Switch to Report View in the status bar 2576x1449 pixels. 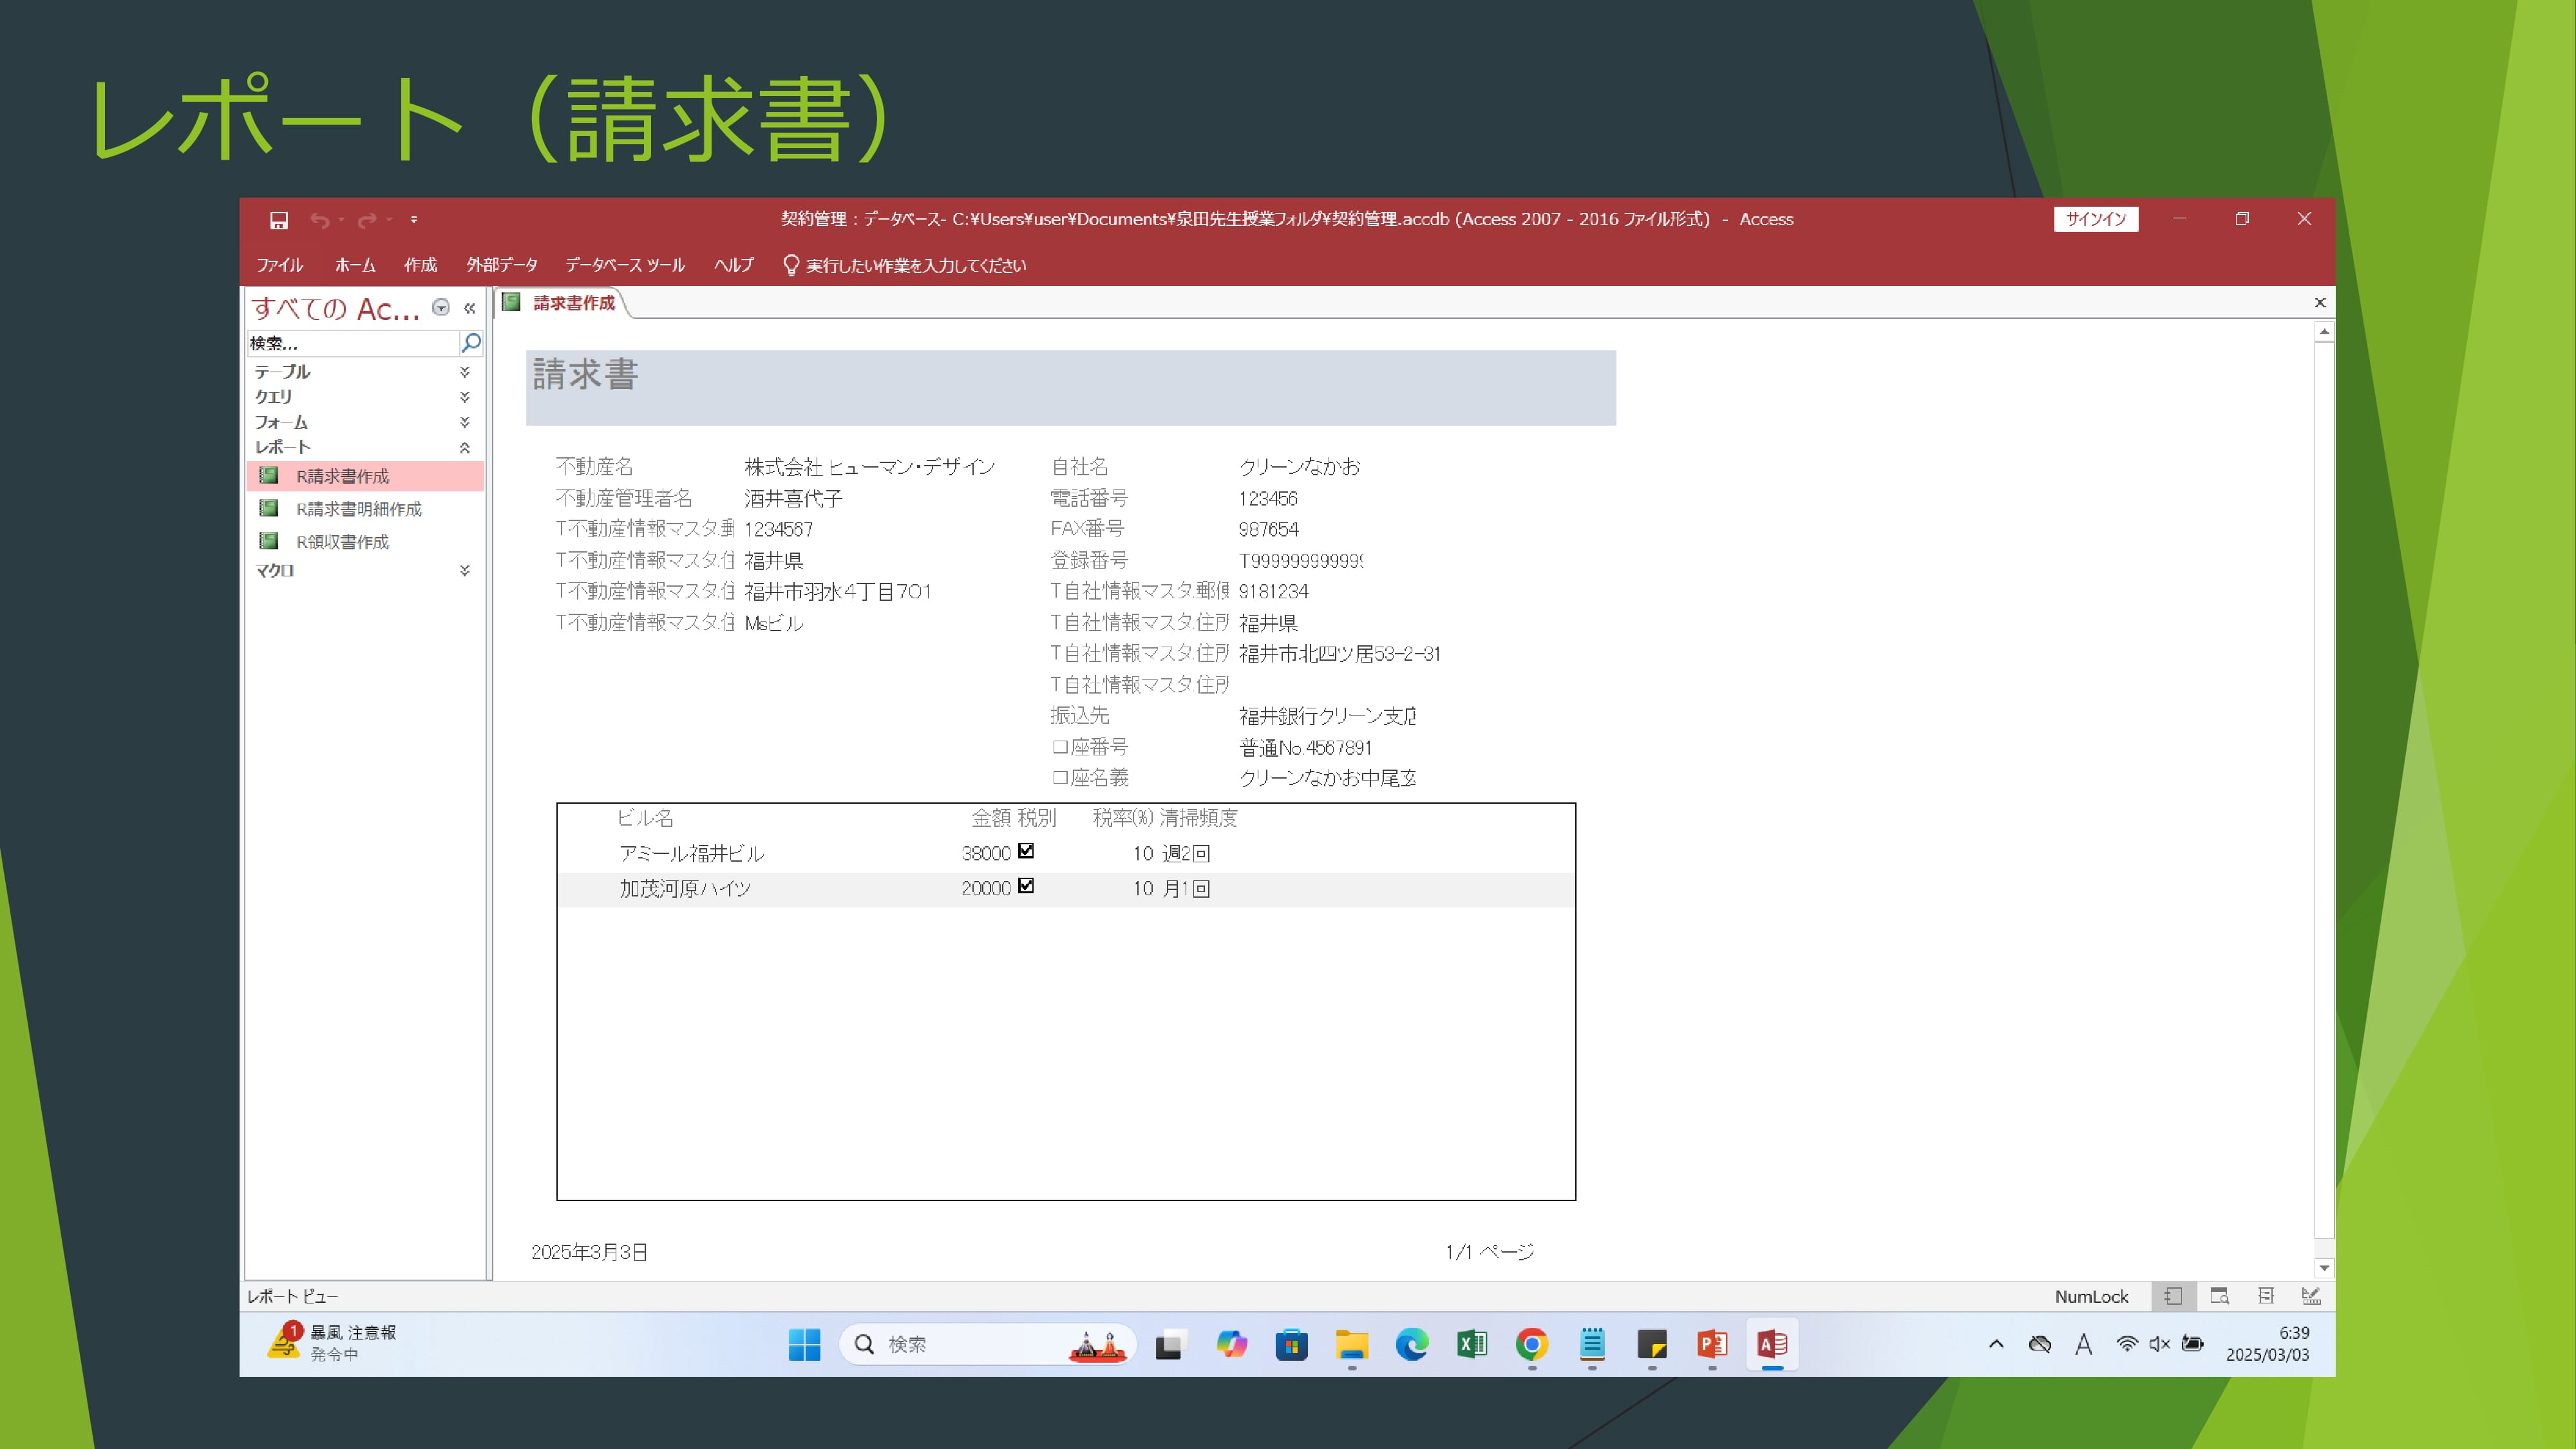point(2174,1296)
